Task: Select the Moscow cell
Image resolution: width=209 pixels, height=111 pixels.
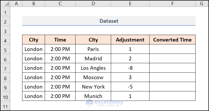Action: (x=93, y=77)
